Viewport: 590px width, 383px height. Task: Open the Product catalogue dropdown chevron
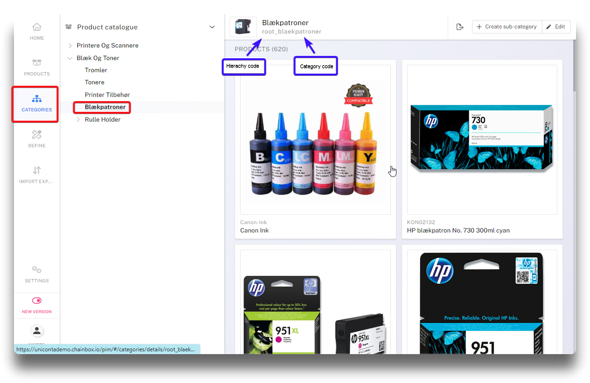[x=212, y=27]
